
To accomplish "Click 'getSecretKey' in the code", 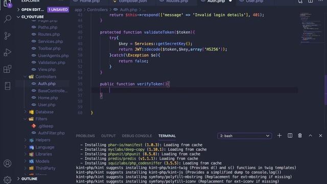I will click(x=172, y=43).
